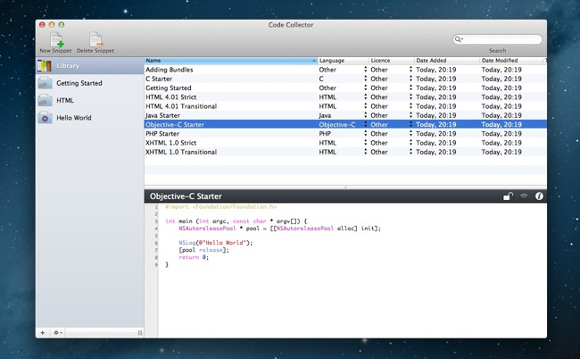
Task: Show snippet info with the i icon
Action: 539,196
